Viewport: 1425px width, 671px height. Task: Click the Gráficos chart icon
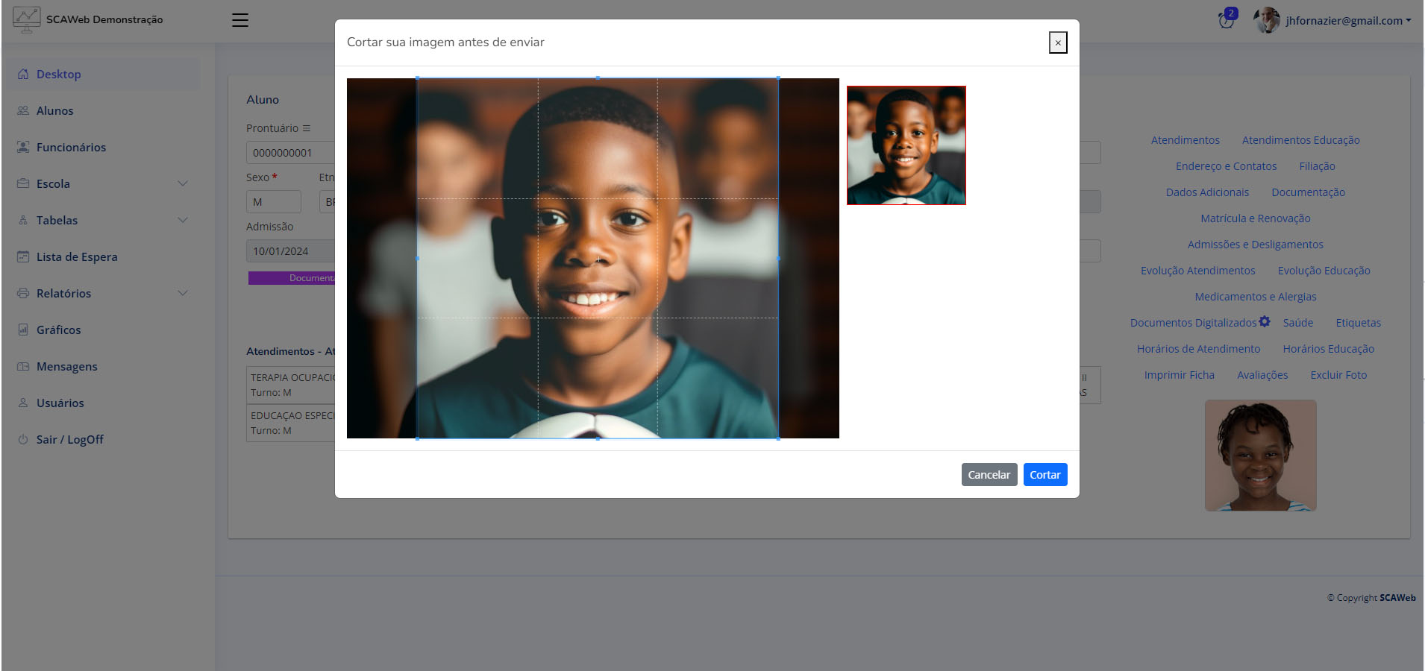coord(23,330)
